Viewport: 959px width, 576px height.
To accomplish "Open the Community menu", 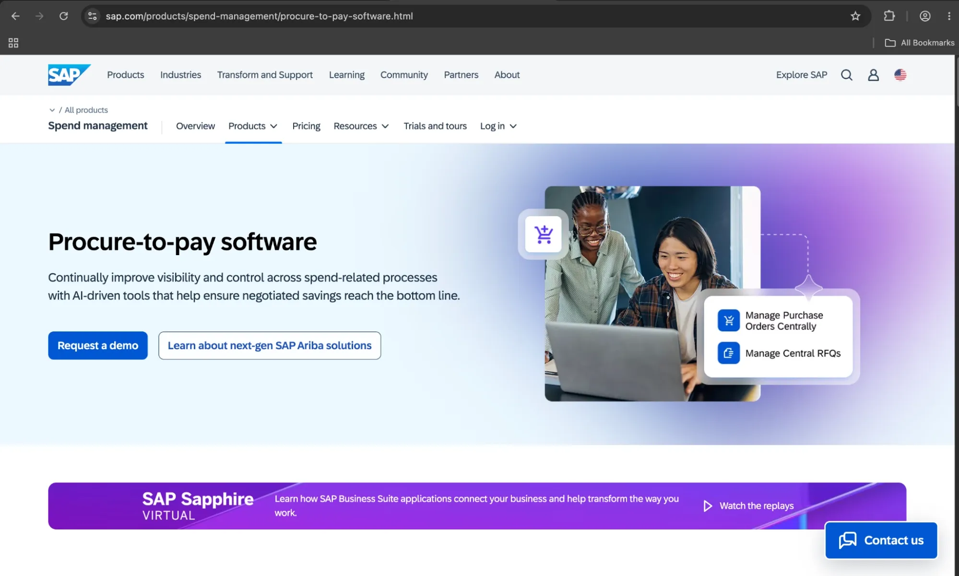I will point(404,75).
